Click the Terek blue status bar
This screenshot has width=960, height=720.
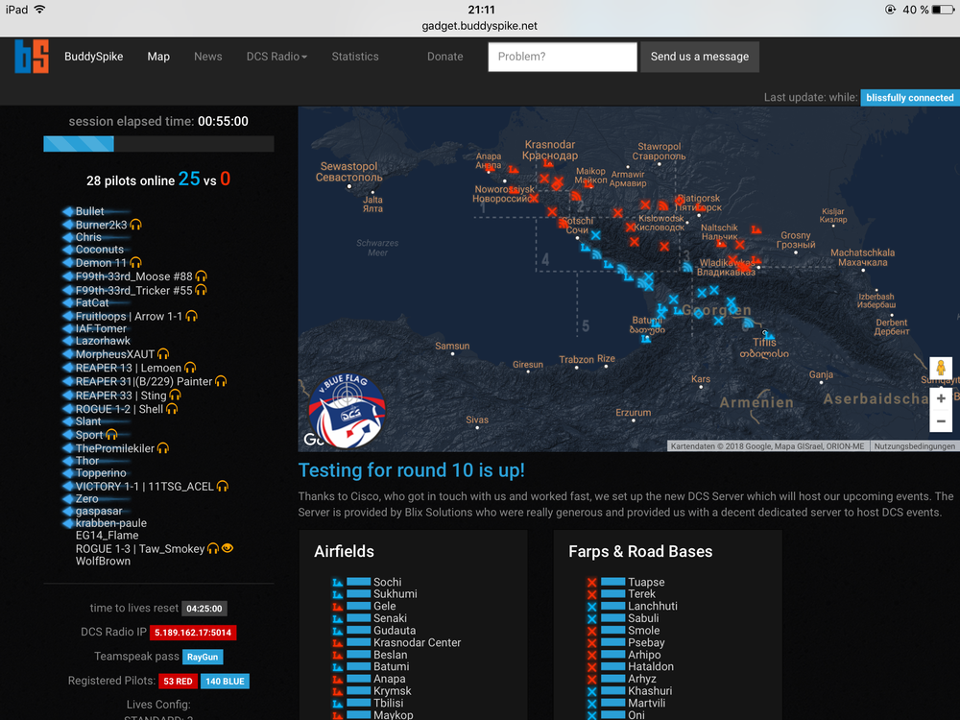pyautogui.click(x=612, y=594)
